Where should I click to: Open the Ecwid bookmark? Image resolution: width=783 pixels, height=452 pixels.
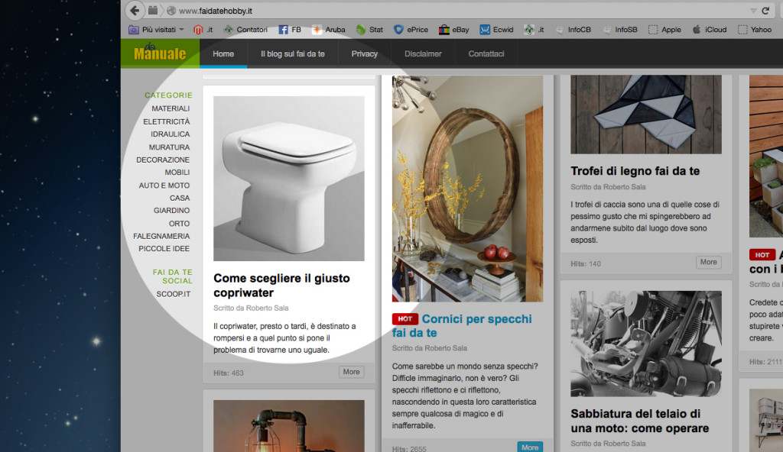point(496,29)
